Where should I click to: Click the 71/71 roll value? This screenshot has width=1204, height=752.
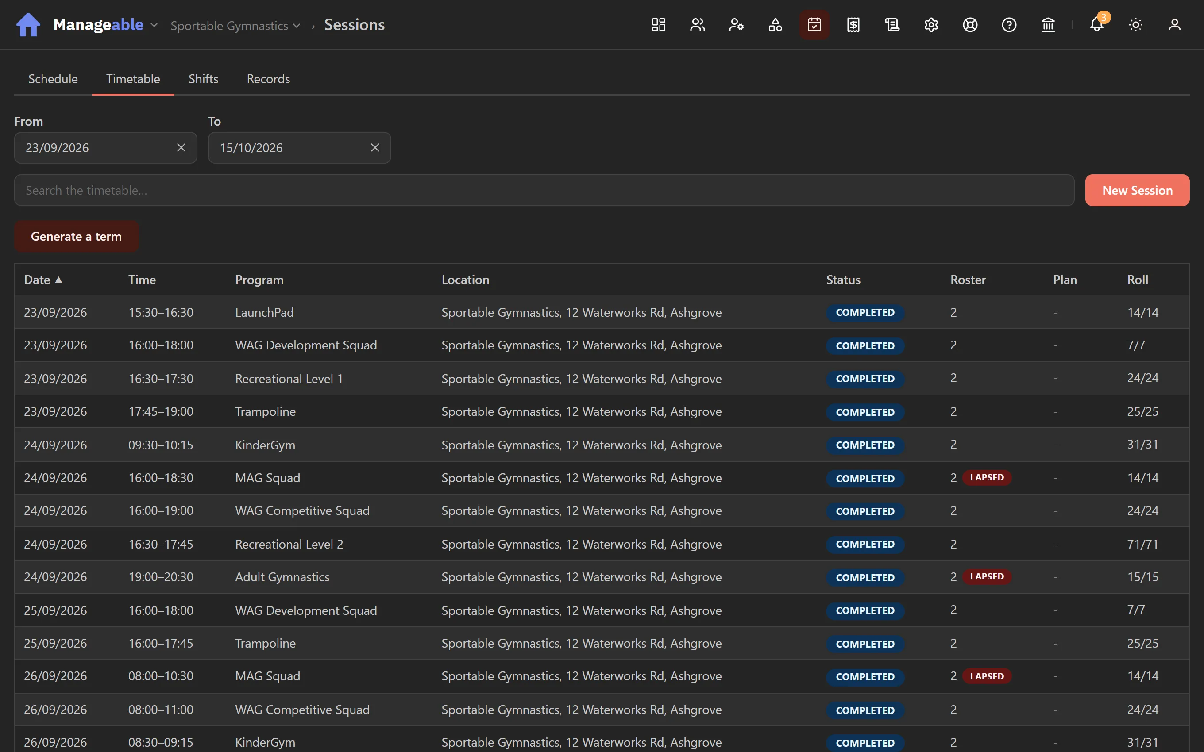(1142, 544)
